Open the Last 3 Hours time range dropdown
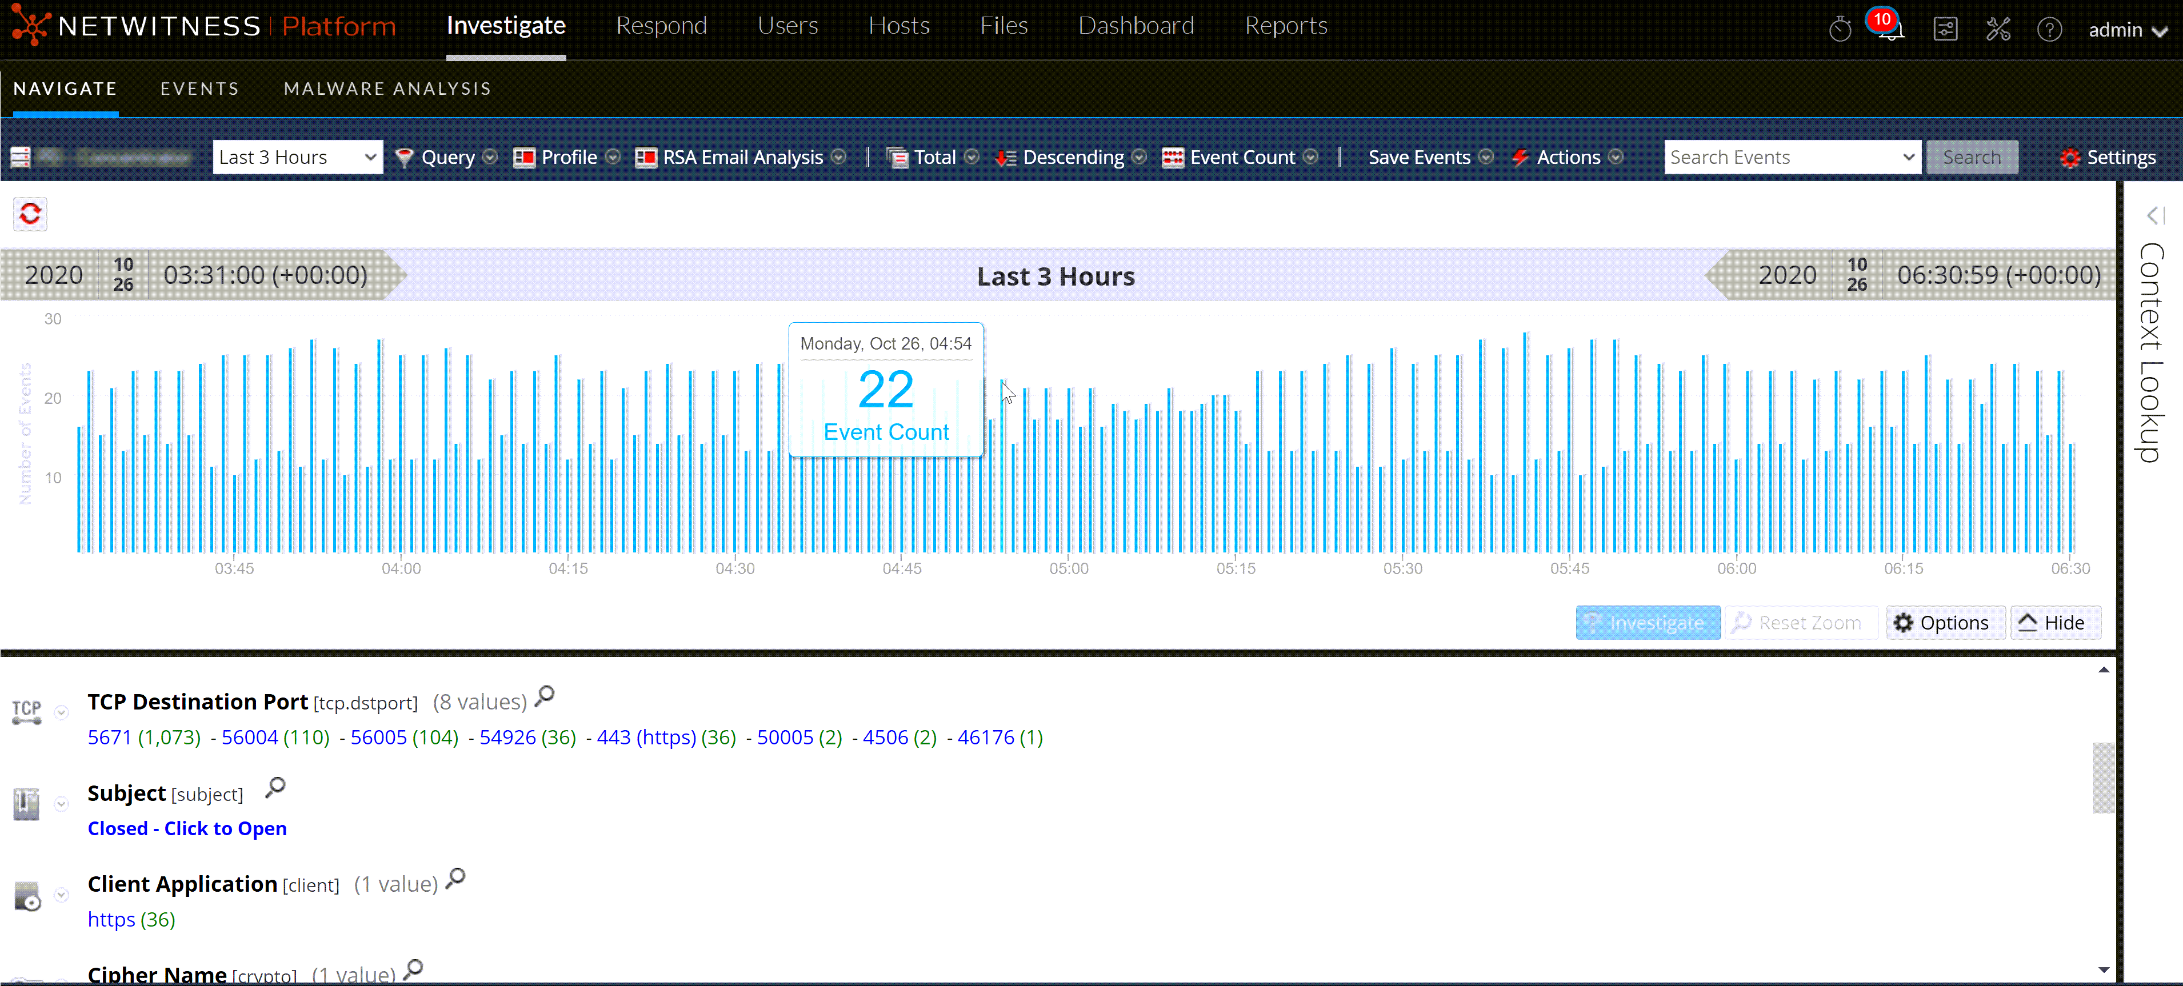This screenshot has width=2183, height=986. [298, 158]
